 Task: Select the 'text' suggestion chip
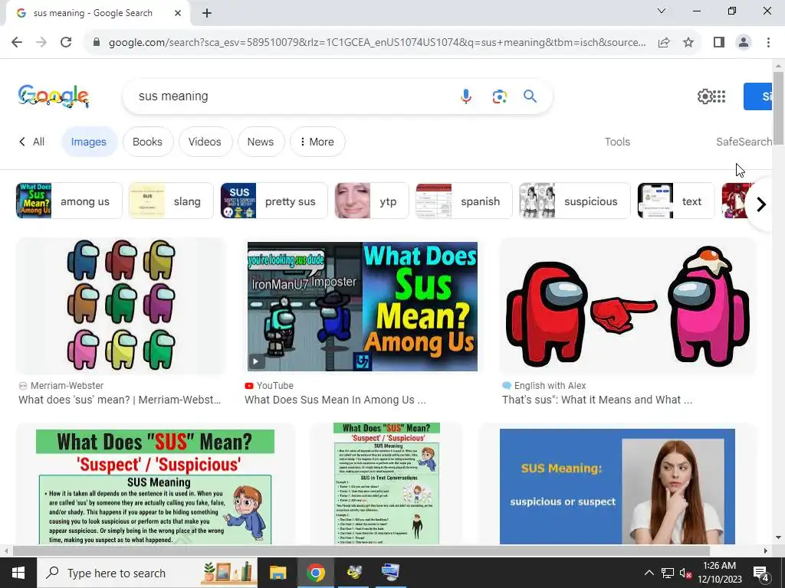(676, 201)
